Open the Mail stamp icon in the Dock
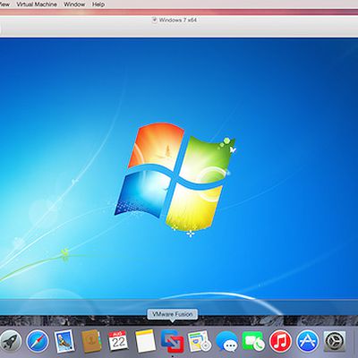 (64, 341)
